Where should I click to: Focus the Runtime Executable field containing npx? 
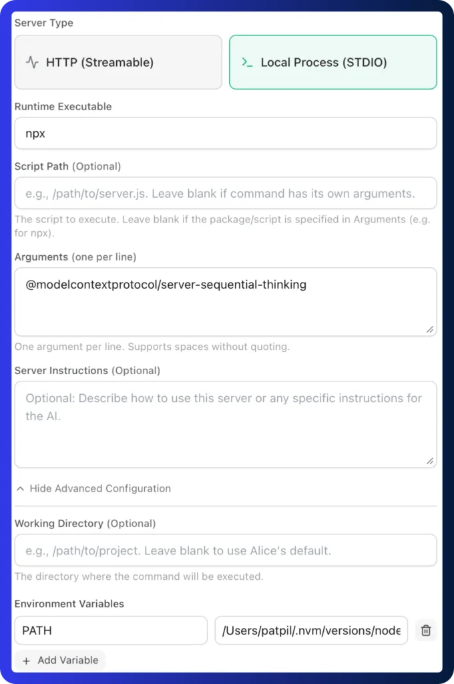pos(226,134)
